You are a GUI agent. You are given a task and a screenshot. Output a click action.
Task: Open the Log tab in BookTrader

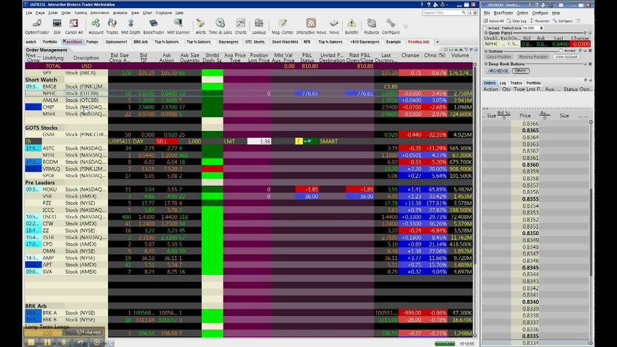pyautogui.click(x=503, y=83)
